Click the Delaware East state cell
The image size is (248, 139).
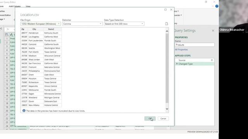click(x=53, y=101)
